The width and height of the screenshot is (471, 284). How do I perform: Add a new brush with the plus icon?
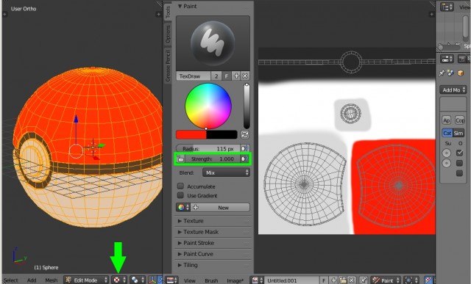236,76
